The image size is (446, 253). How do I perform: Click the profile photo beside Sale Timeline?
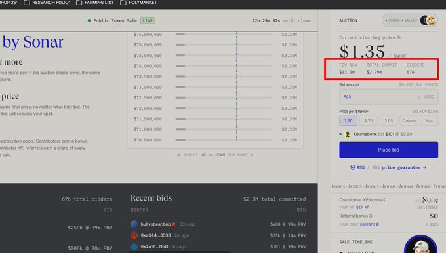[x=420, y=245]
